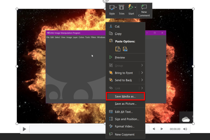Click the middle-right video resize handle
The image size is (210, 140).
[x=193, y=66]
